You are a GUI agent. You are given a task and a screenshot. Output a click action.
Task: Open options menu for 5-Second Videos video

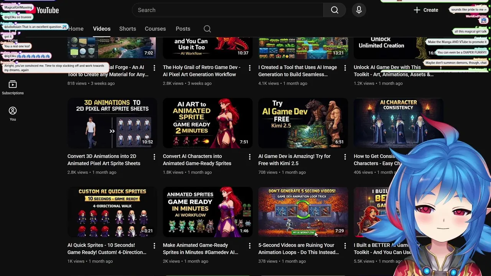(345, 246)
